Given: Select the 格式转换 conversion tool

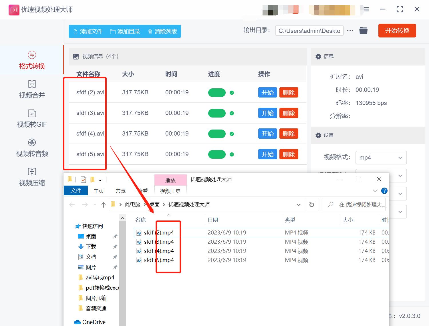Looking at the screenshot, I should [x=31, y=60].
